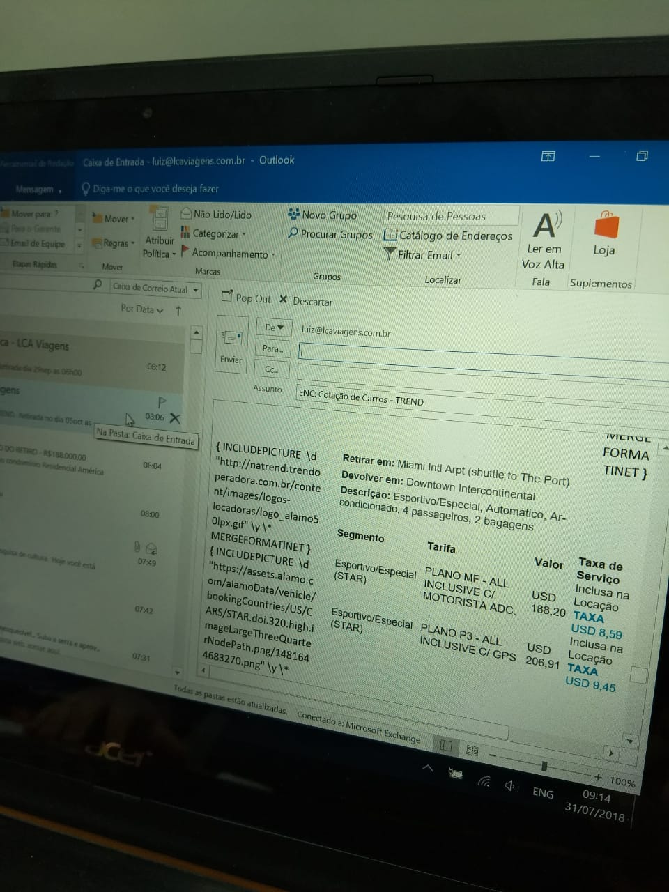Open the Por Data sort dropdown

click(141, 309)
